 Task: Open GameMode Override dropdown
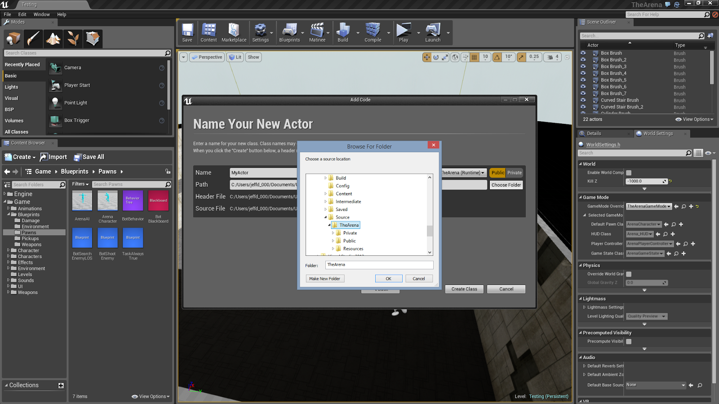click(x=649, y=206)
